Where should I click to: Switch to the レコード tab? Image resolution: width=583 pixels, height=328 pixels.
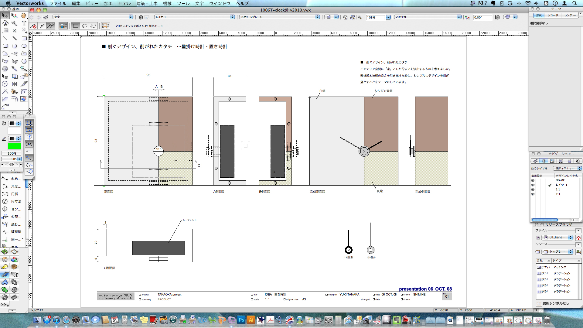pyautogui.click(x=553, y=15)
